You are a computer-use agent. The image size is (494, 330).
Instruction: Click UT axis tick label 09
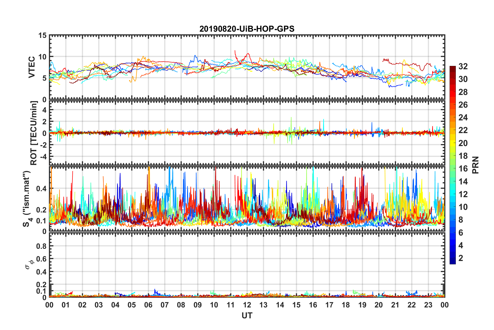coord(198,305)
